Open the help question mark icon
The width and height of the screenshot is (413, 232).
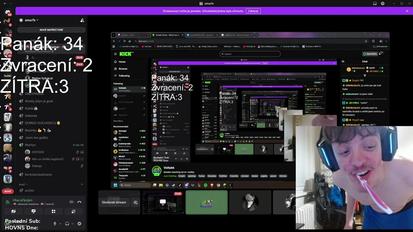pyautogui.click(x=383, y=3)
